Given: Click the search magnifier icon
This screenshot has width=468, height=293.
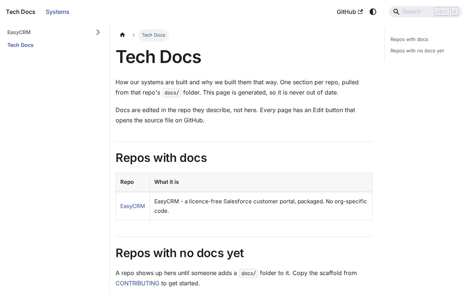Looking at the screenshot, I should [396, 12].
